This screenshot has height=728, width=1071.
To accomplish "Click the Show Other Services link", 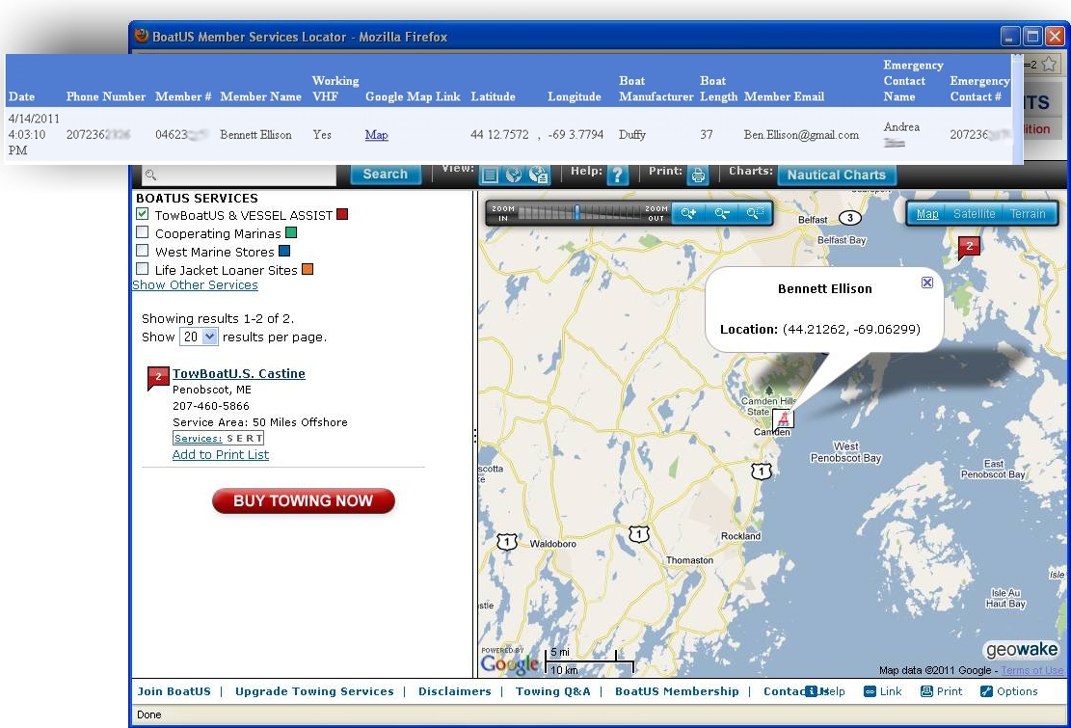I will [195, 284].
